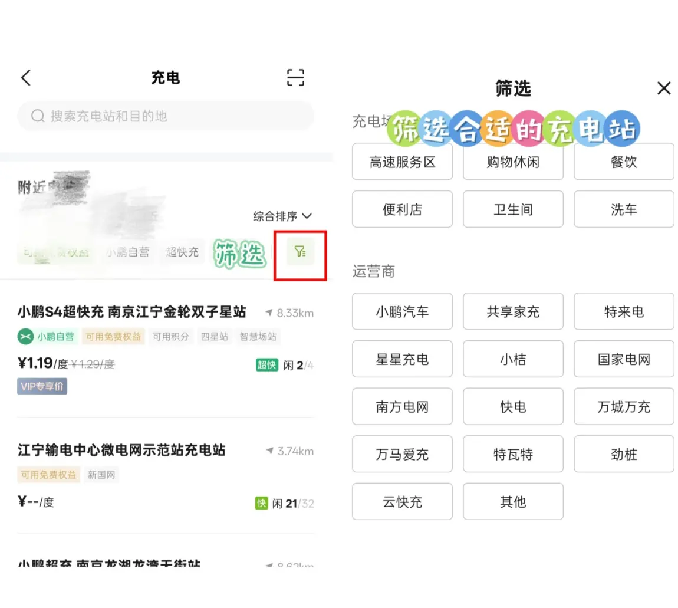Choose 其他 as operator

(x=514, y=502)
